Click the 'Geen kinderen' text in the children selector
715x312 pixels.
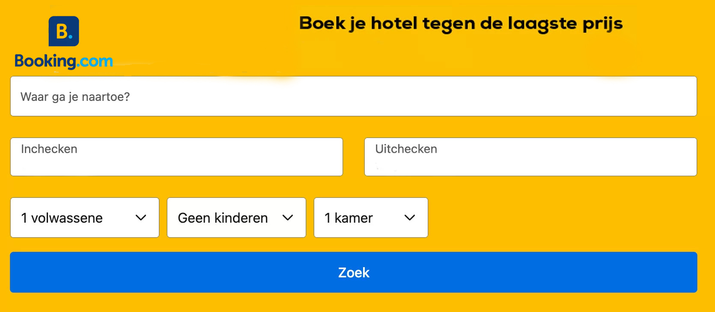[x=223, y=218]
